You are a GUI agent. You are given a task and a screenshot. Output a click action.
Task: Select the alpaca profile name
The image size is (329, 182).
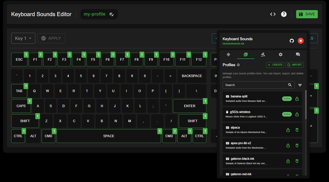[x=235, y=128]
